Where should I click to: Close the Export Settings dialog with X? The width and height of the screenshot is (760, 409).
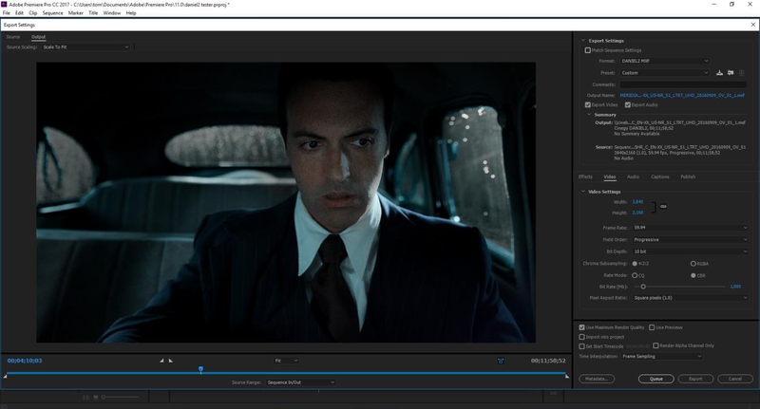click(752, 25)
